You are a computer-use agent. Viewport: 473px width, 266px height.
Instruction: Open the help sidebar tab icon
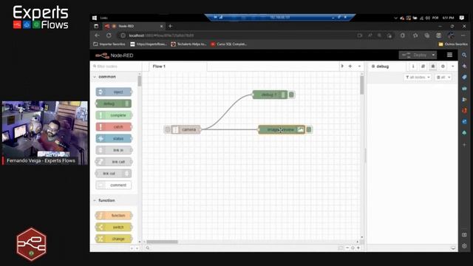tap(423, 66)
